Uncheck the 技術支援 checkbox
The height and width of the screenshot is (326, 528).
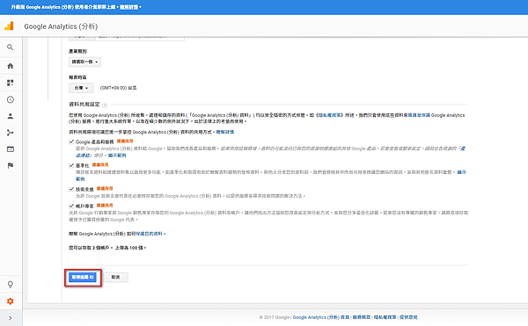[x=71, y=189]
